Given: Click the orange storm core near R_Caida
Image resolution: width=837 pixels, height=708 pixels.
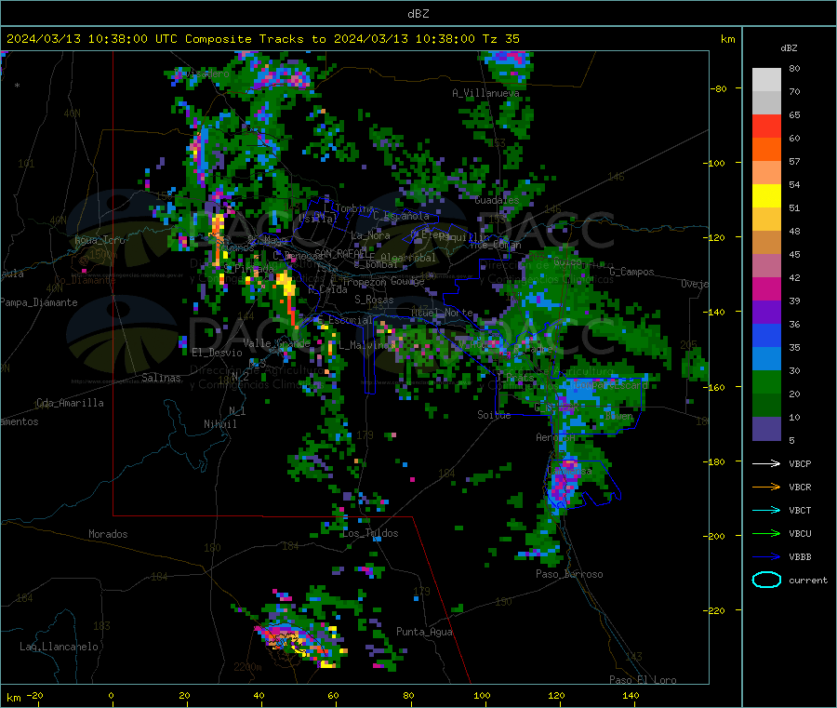Looking at the screenshot, I should click(x=289, y=299).
